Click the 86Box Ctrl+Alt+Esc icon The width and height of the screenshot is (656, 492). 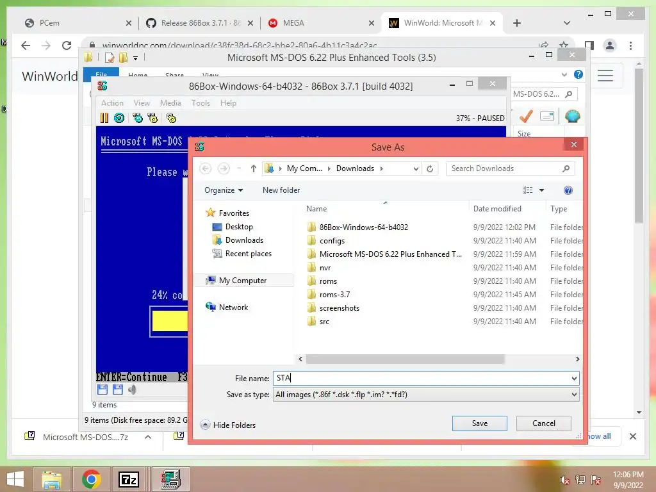[152, 118]
